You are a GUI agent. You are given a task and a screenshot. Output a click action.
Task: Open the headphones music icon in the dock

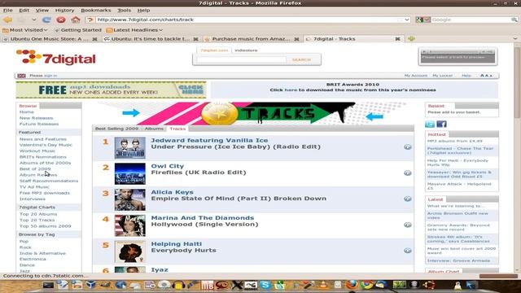(179, 285)
